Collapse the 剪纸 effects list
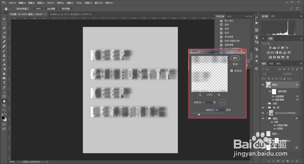 299,118
